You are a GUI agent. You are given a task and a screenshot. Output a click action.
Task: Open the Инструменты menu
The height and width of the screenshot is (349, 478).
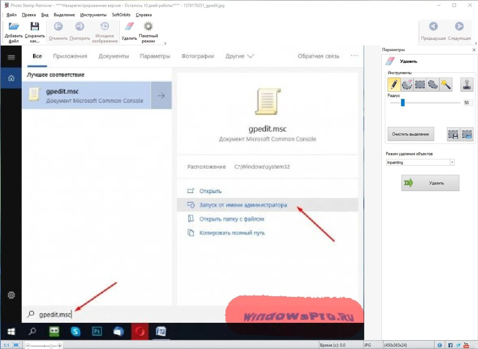tap(93, 15)
